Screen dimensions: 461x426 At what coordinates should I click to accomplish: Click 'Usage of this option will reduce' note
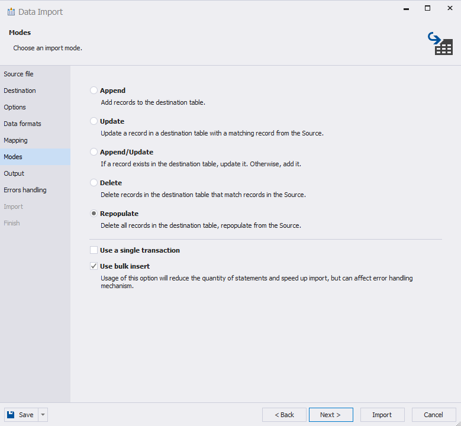click(257, 282)
